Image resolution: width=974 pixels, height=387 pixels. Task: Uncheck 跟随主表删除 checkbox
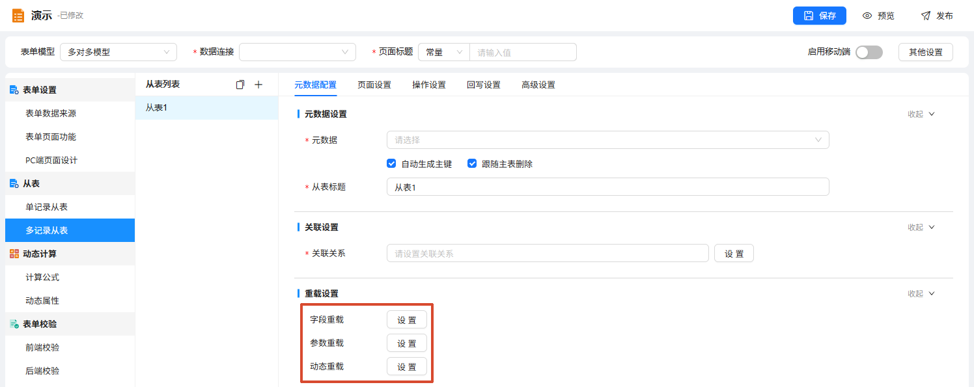click(x=472, y=164)
